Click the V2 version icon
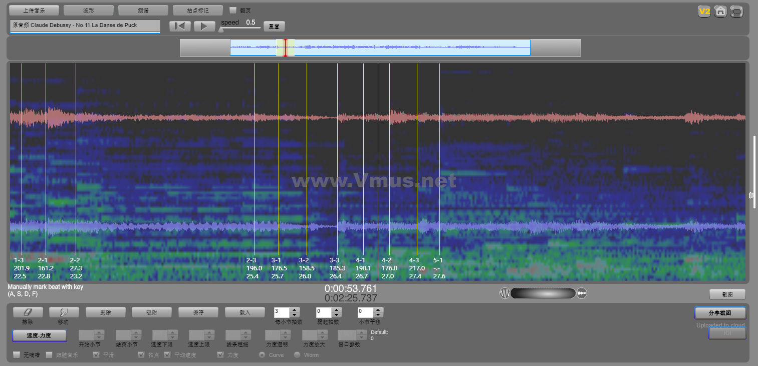758x366 pixels. click(704, 12)
